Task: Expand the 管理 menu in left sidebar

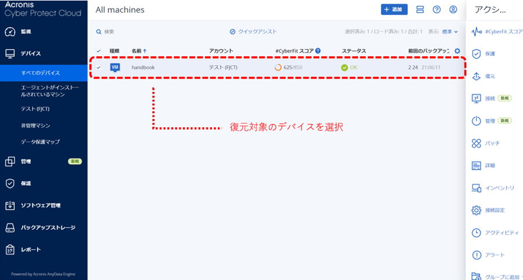Action: pos(26,161)
